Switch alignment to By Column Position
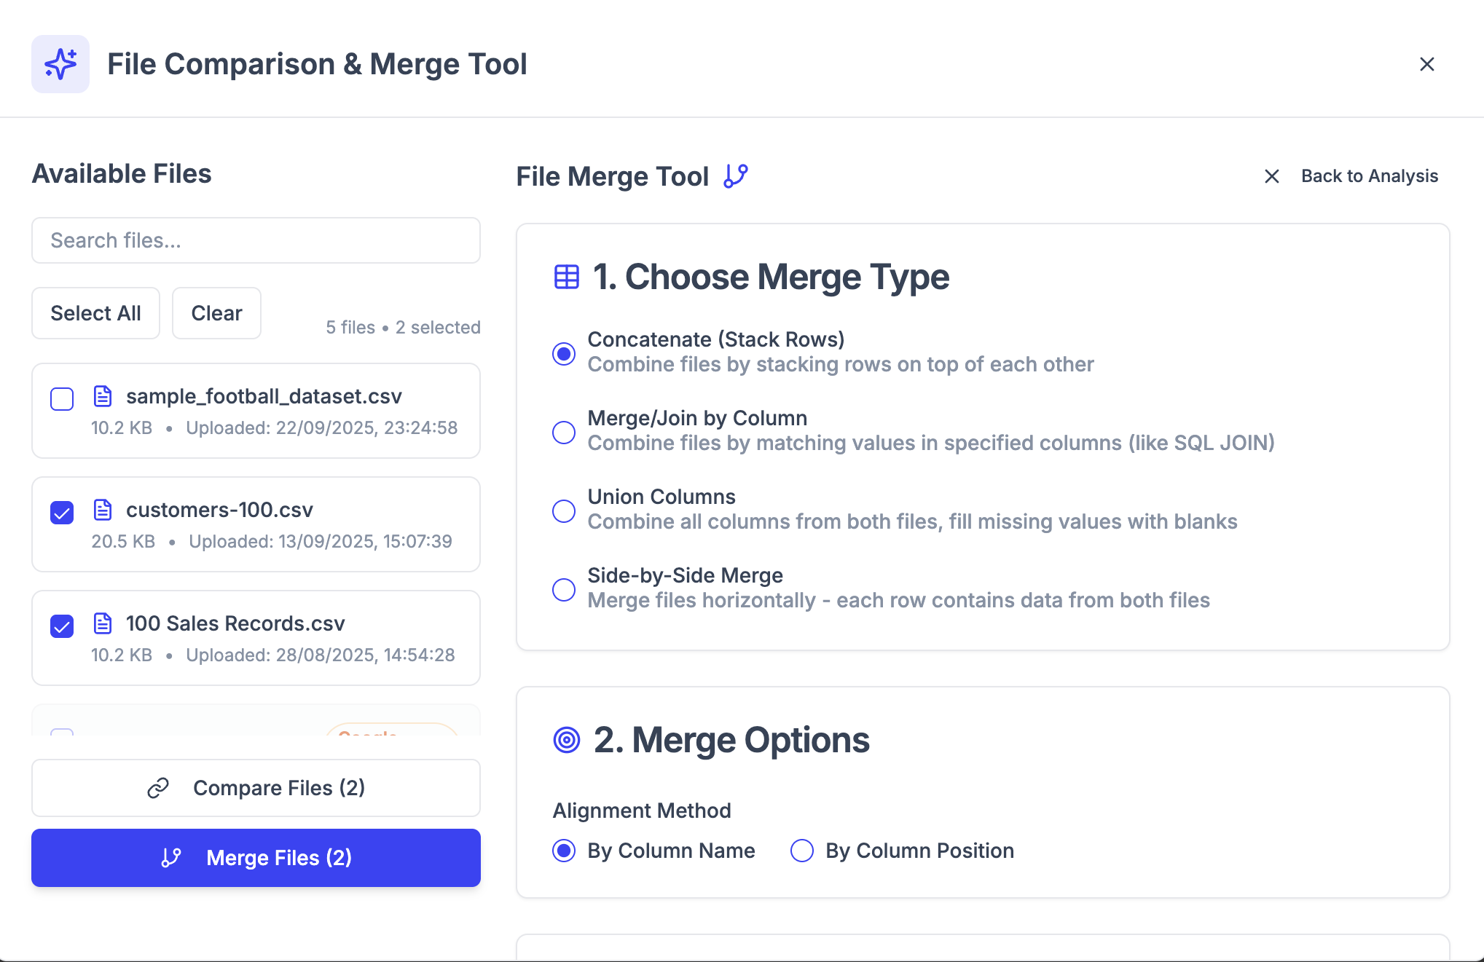 [802, 851]
